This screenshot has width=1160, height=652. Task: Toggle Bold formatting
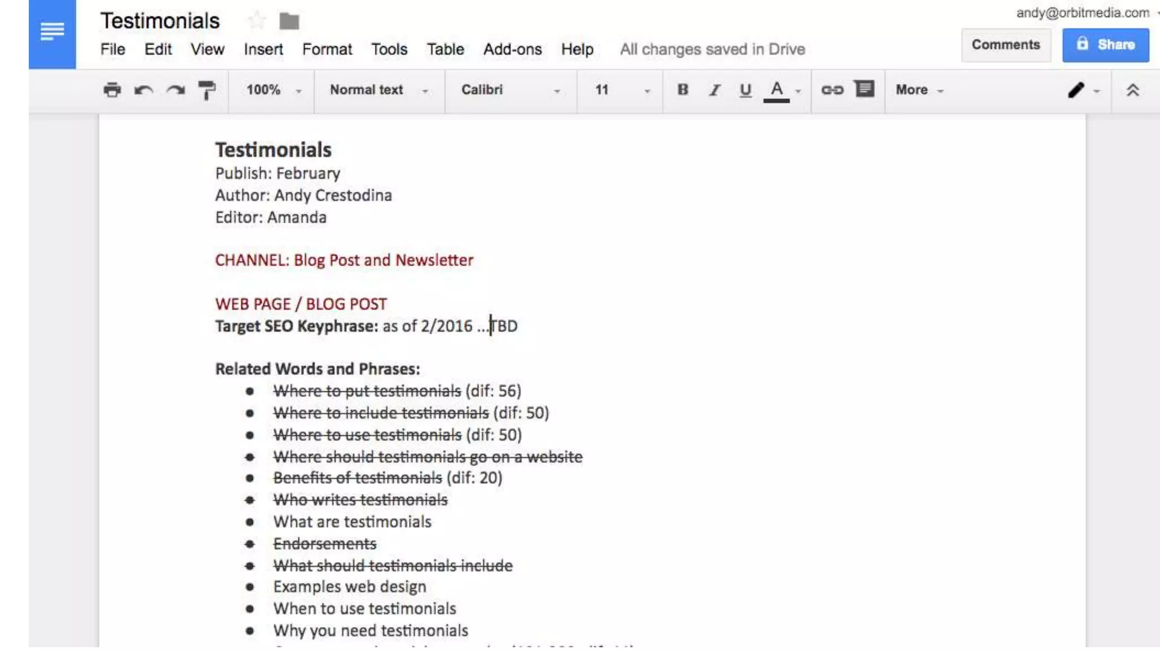(x=683, y=90)
